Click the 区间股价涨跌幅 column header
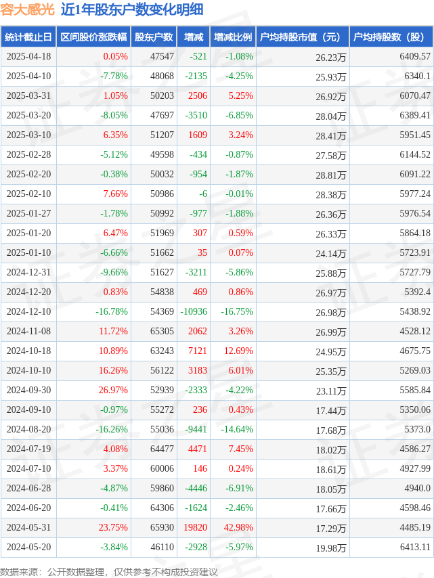This screenshot has width=434, height=578. coord(93,37)
